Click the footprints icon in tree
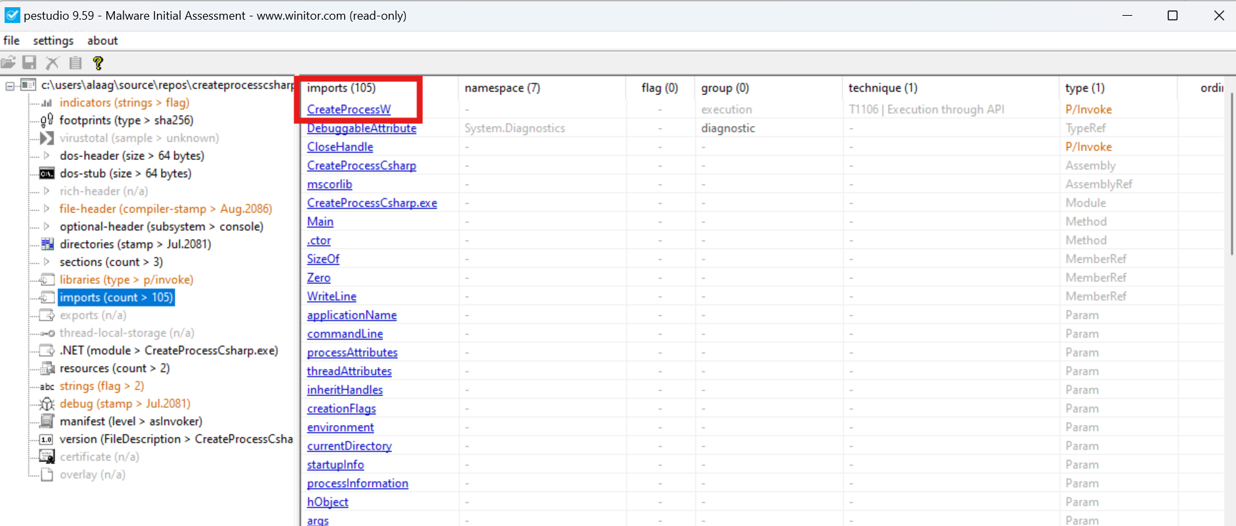The image size is (1236, 526). tap(47, 121)
